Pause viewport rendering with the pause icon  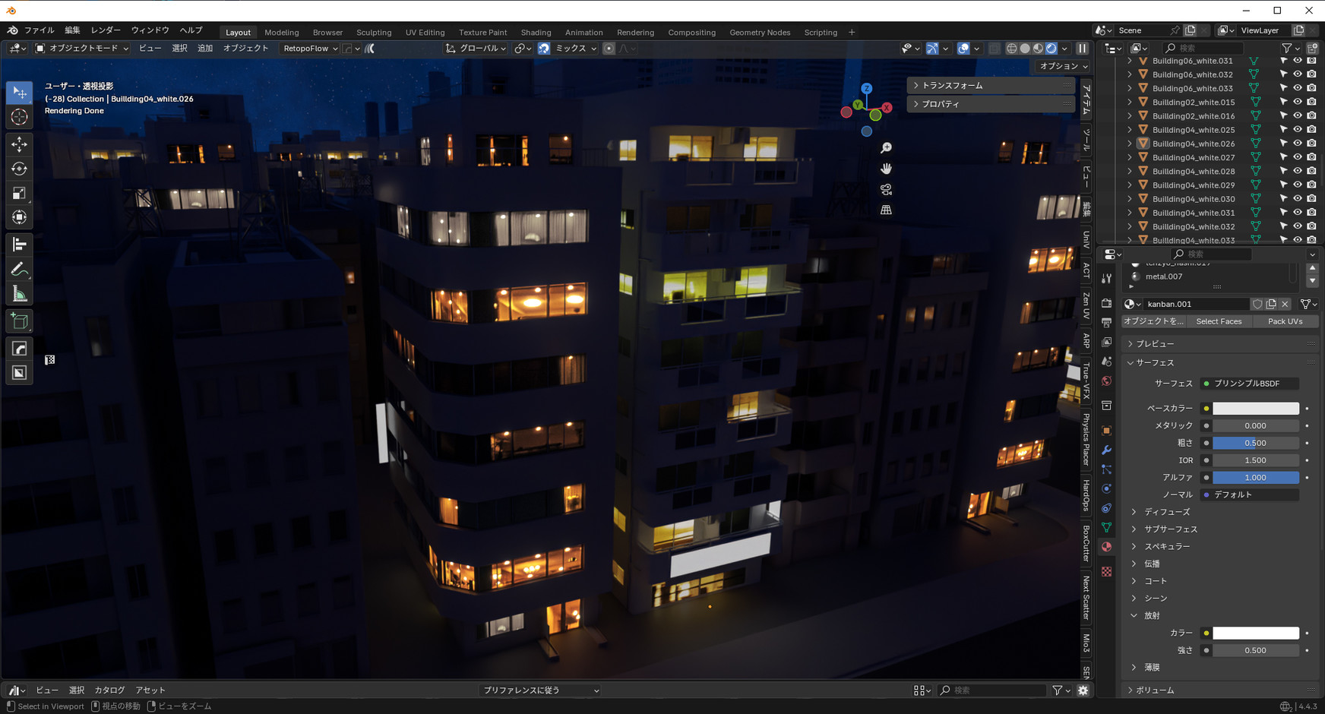click(x=1082, y=48)
